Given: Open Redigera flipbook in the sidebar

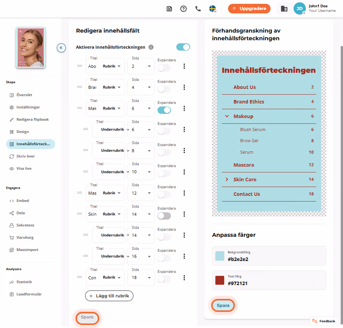Looking at the screenshot, I should click(x=32, y=120).
